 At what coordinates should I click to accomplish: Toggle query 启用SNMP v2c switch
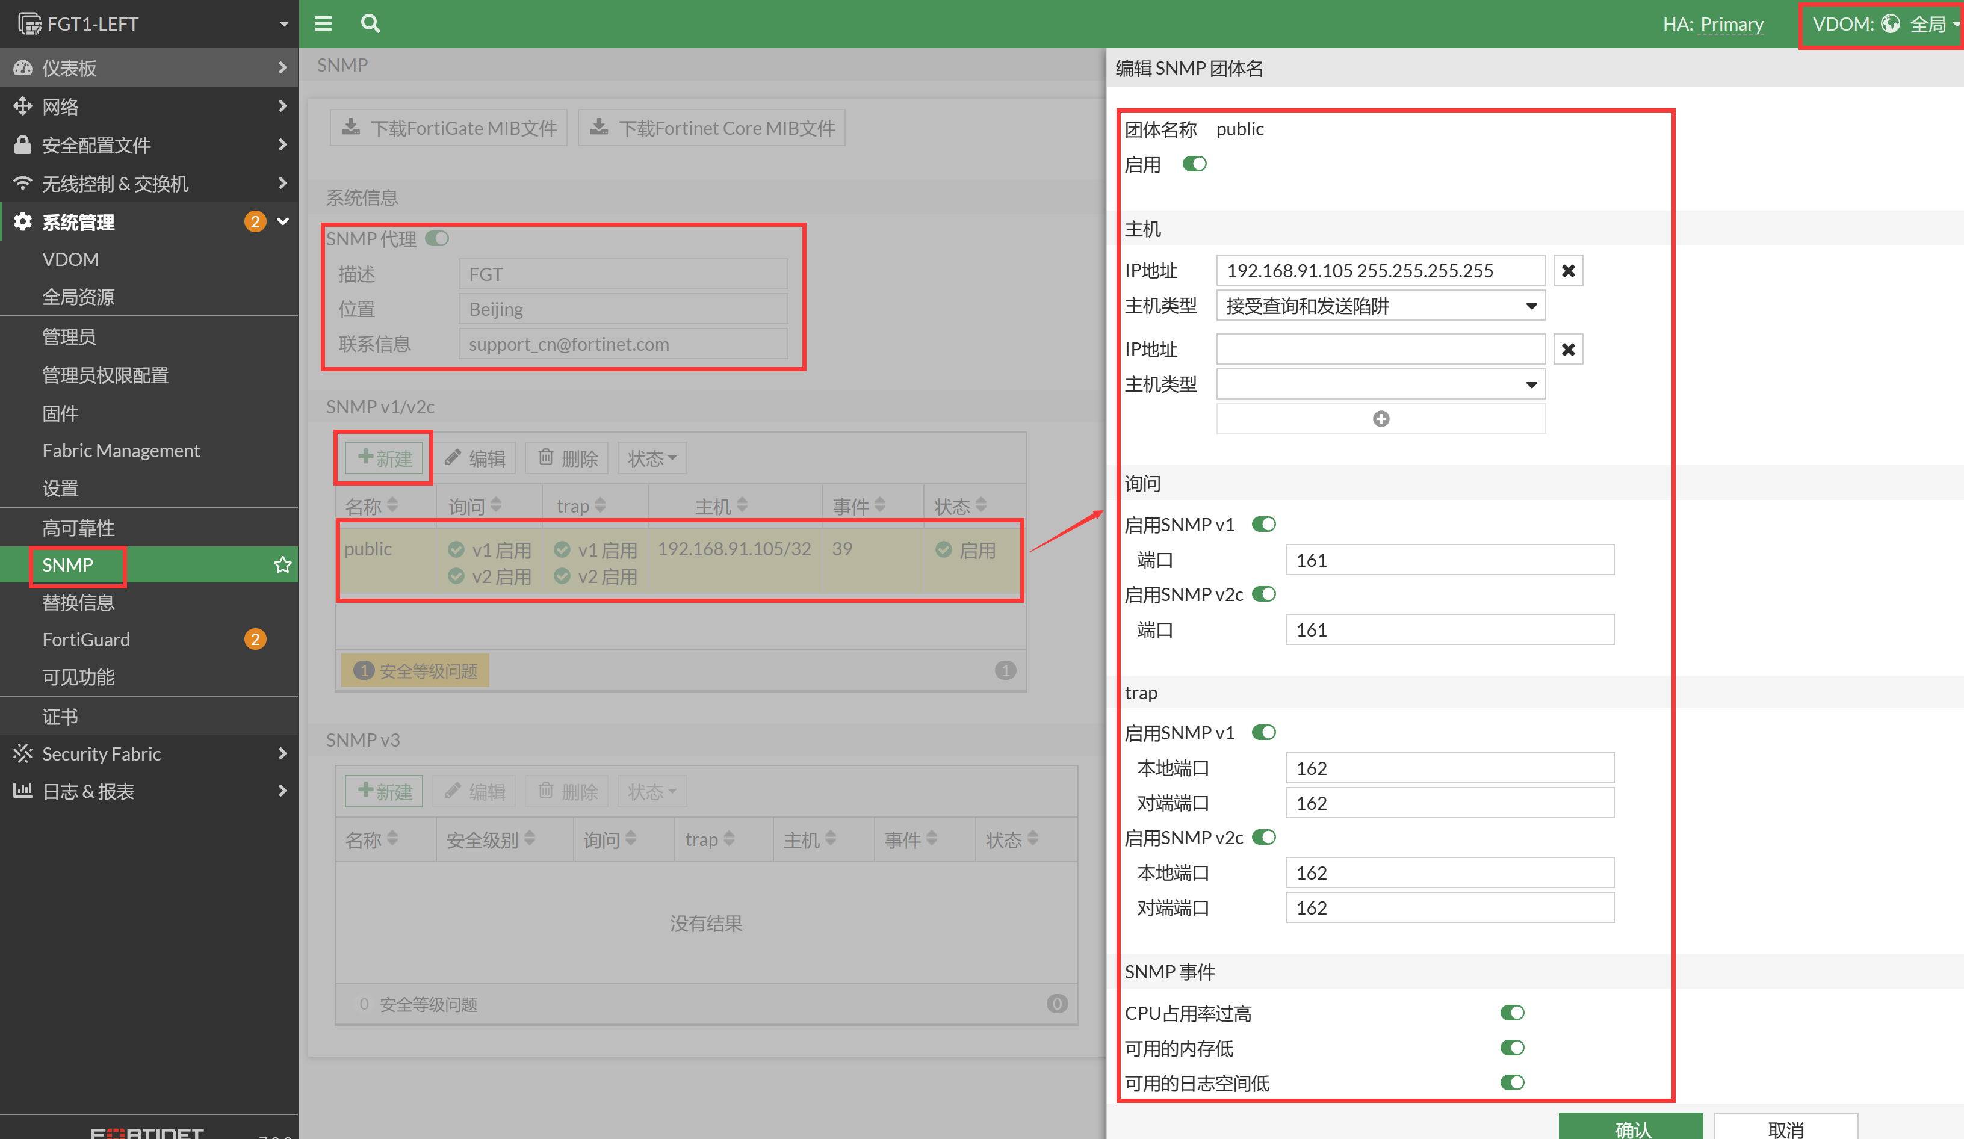click(1263, 594)
